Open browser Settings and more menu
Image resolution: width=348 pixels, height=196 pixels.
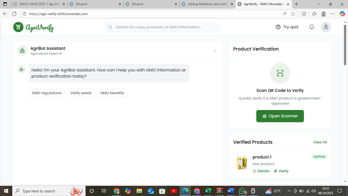point(333,14)
